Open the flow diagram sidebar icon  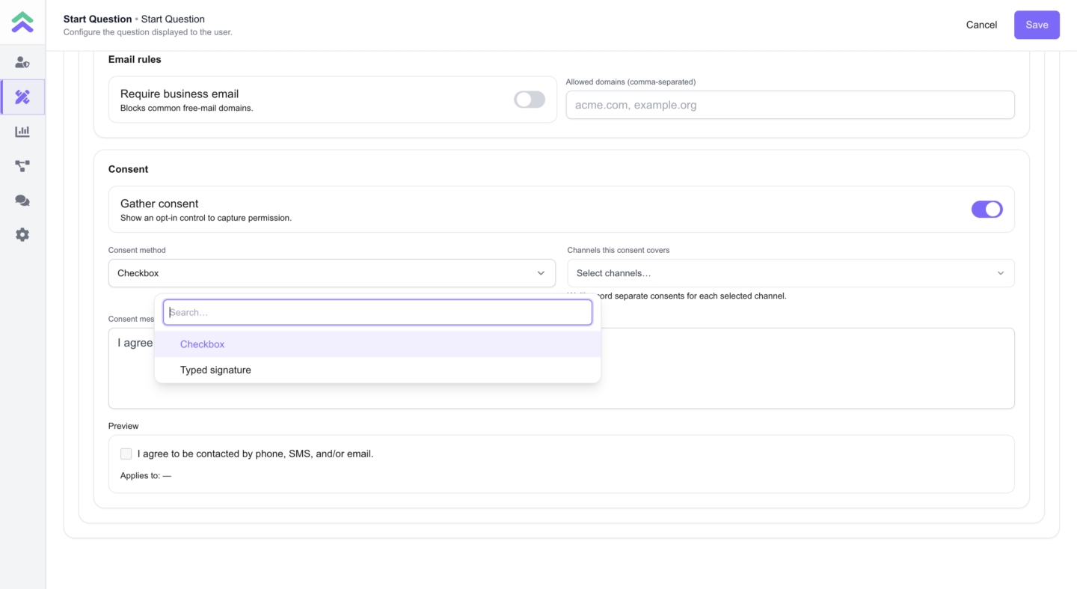tap(22, 166)
